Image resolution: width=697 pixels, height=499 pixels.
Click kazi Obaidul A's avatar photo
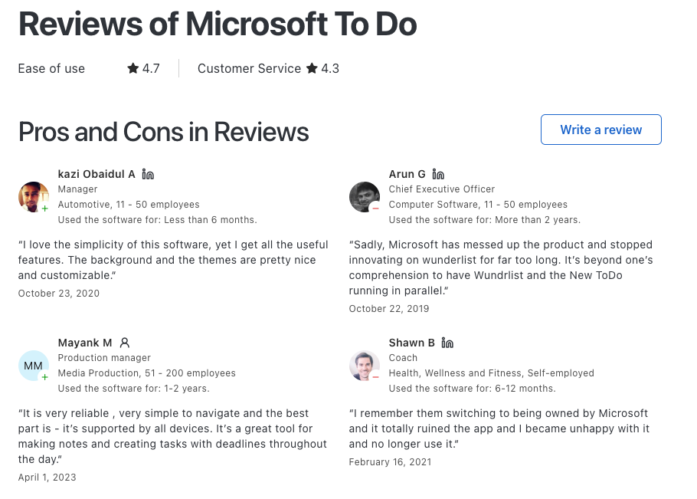click(34, 197)
